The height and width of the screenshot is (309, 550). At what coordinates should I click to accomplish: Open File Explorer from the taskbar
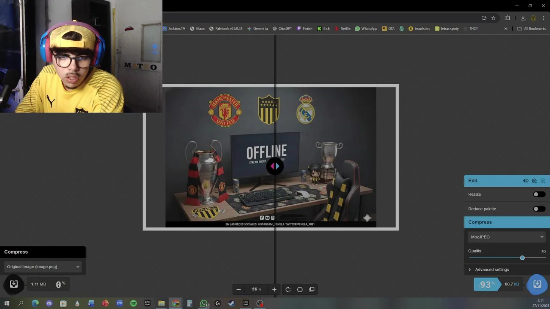pos(161,303)
